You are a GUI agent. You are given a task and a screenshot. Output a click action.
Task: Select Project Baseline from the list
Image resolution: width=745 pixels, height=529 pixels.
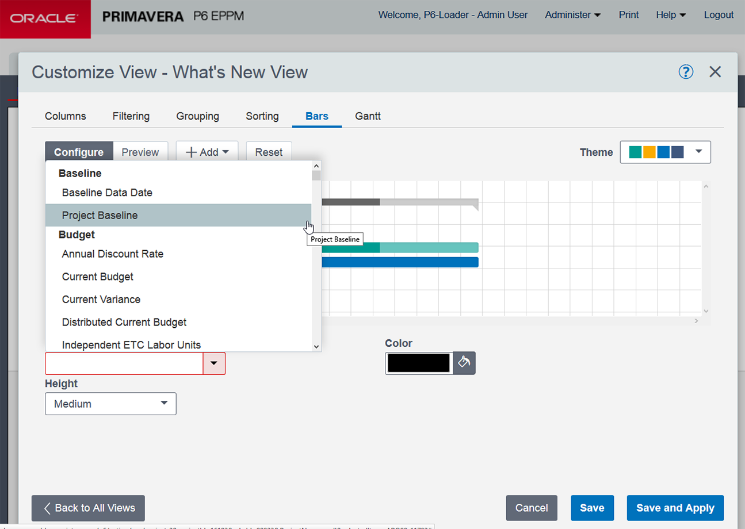point(100,216)
